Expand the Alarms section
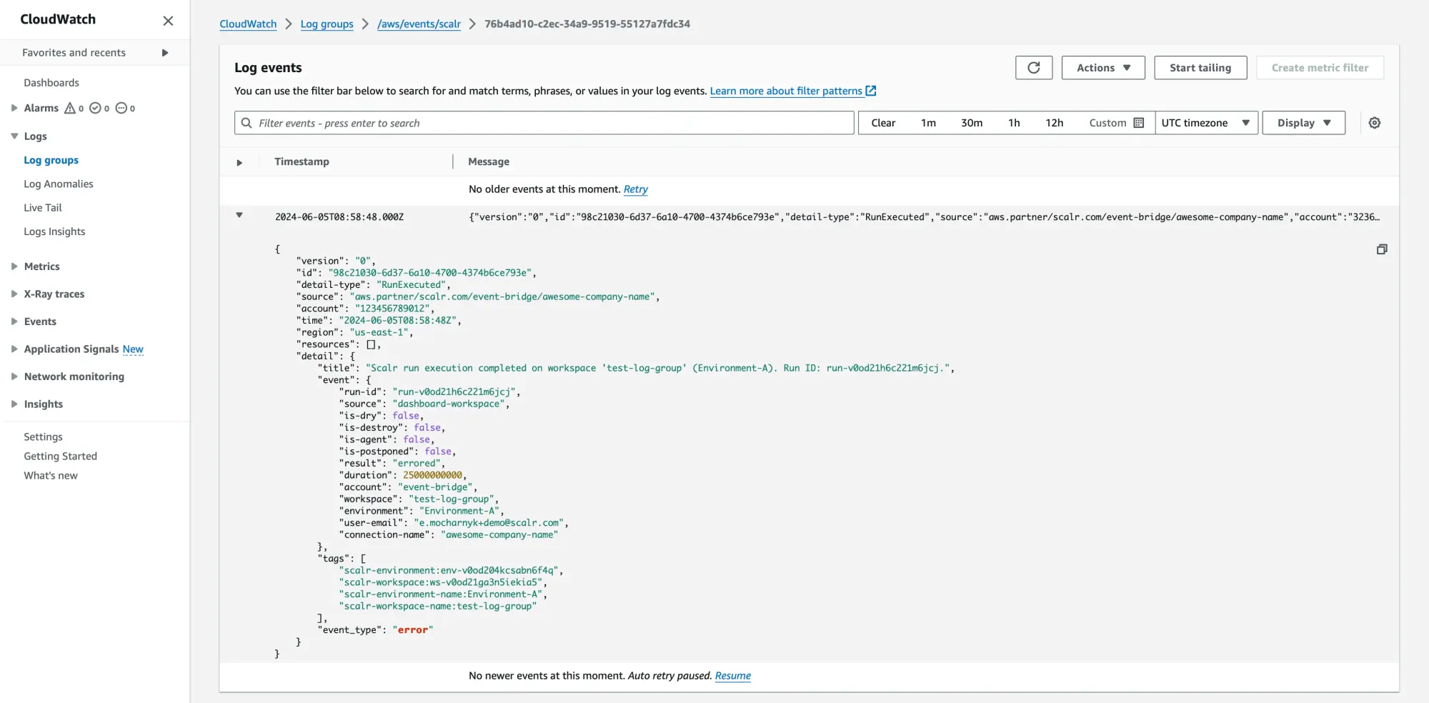 click(x=14, y=108)
